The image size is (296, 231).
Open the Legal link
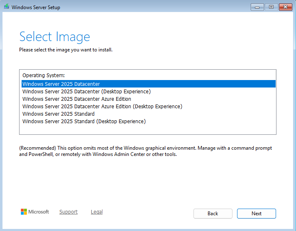[x=97, y=212]
